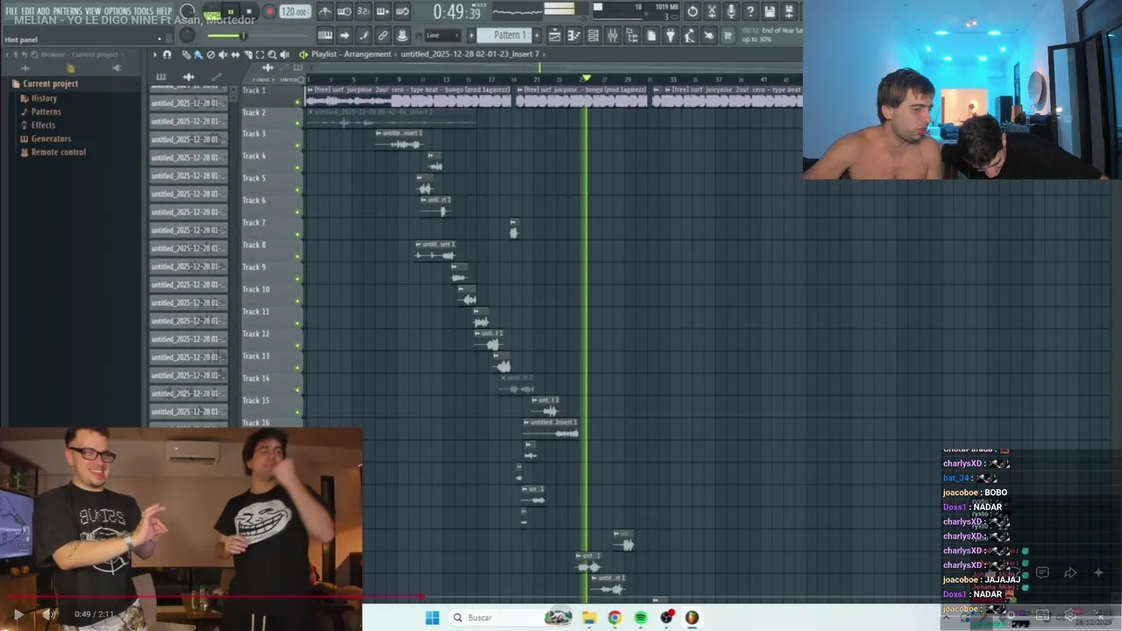
Task: Toggle multilink to controllers button
Action: 383,35
